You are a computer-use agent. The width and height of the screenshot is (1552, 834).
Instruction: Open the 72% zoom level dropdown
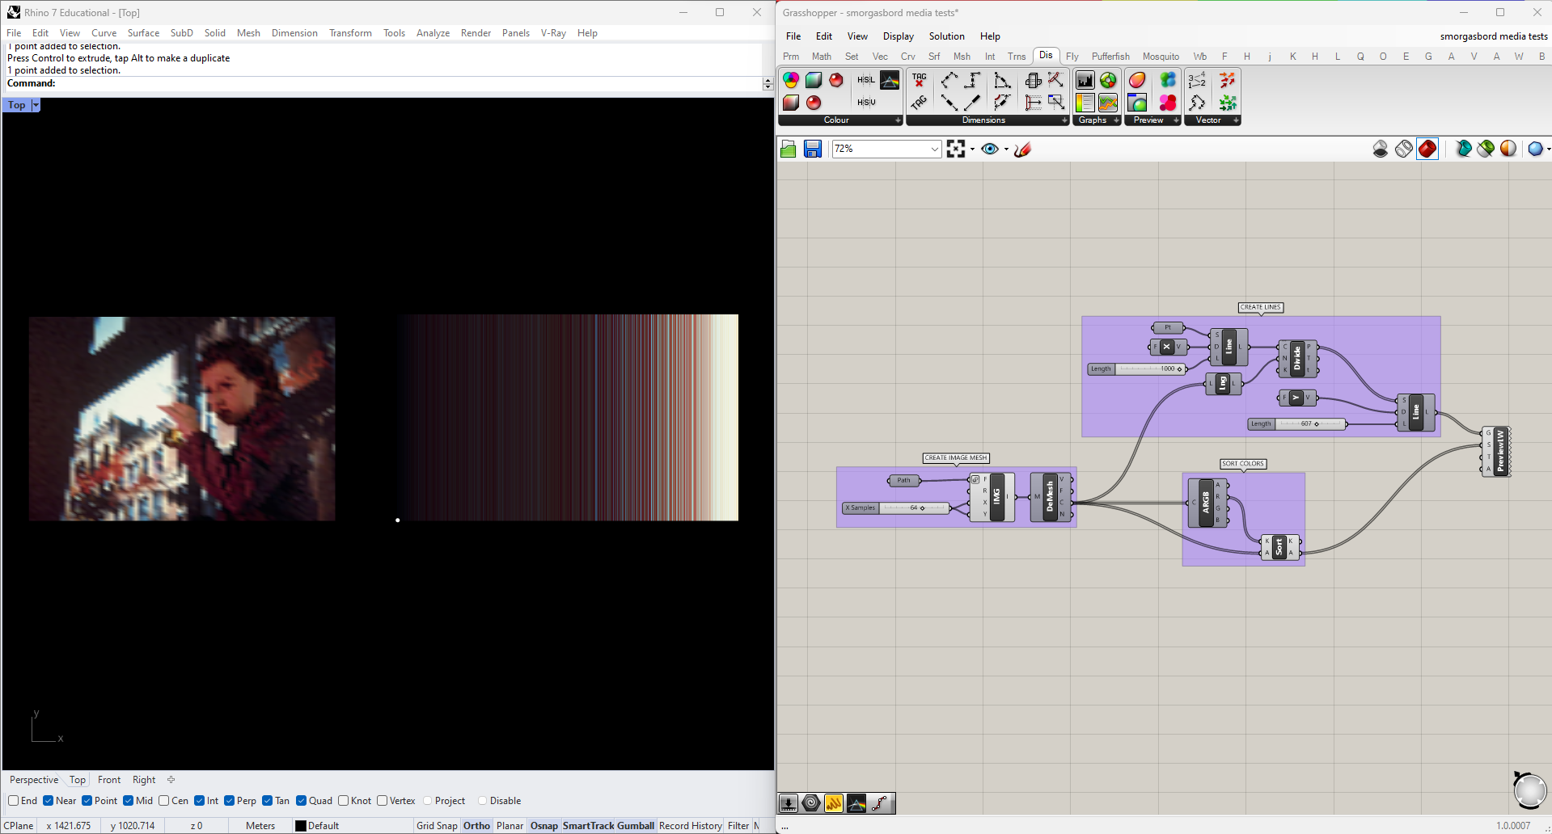coord(935,149)
